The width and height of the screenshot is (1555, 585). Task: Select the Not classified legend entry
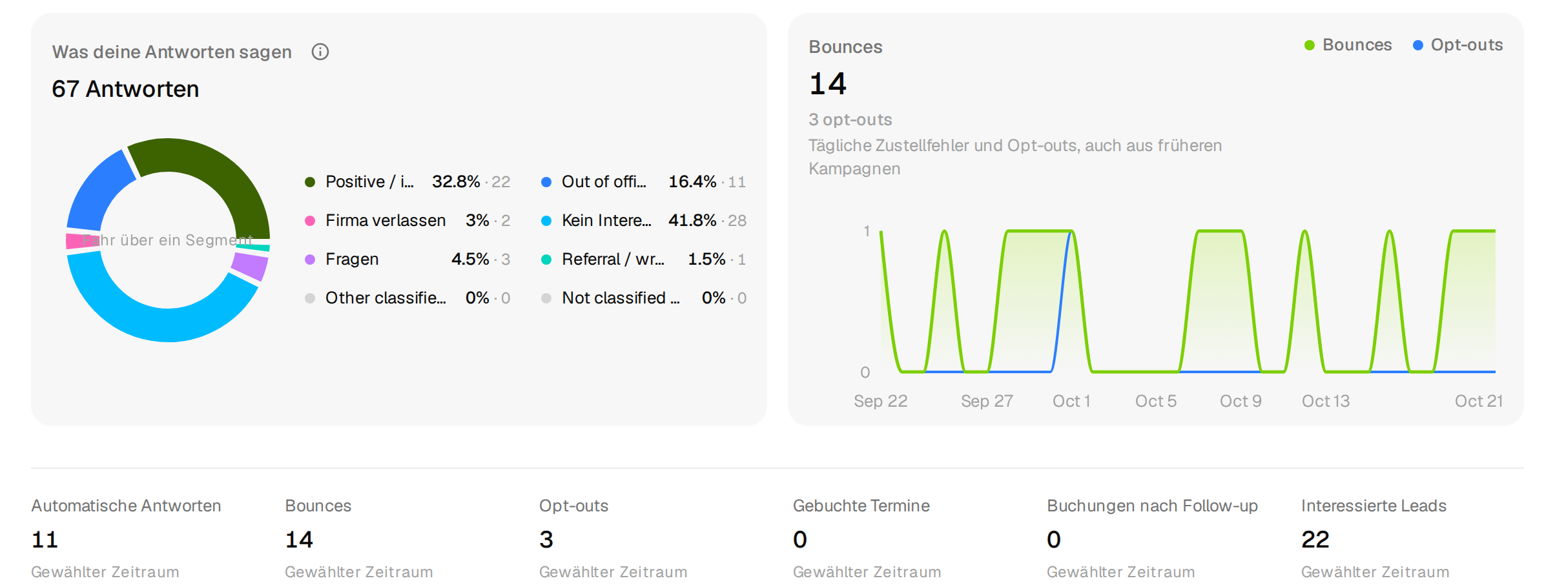pyautogui.click(x=644, y=298)
